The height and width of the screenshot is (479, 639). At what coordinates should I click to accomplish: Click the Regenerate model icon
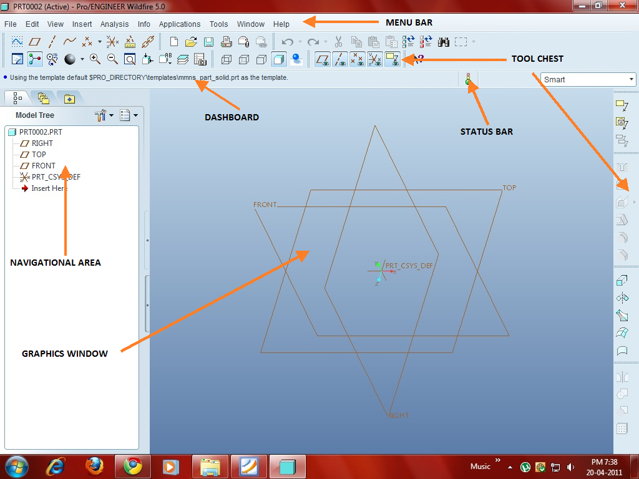tap(408, 42)
